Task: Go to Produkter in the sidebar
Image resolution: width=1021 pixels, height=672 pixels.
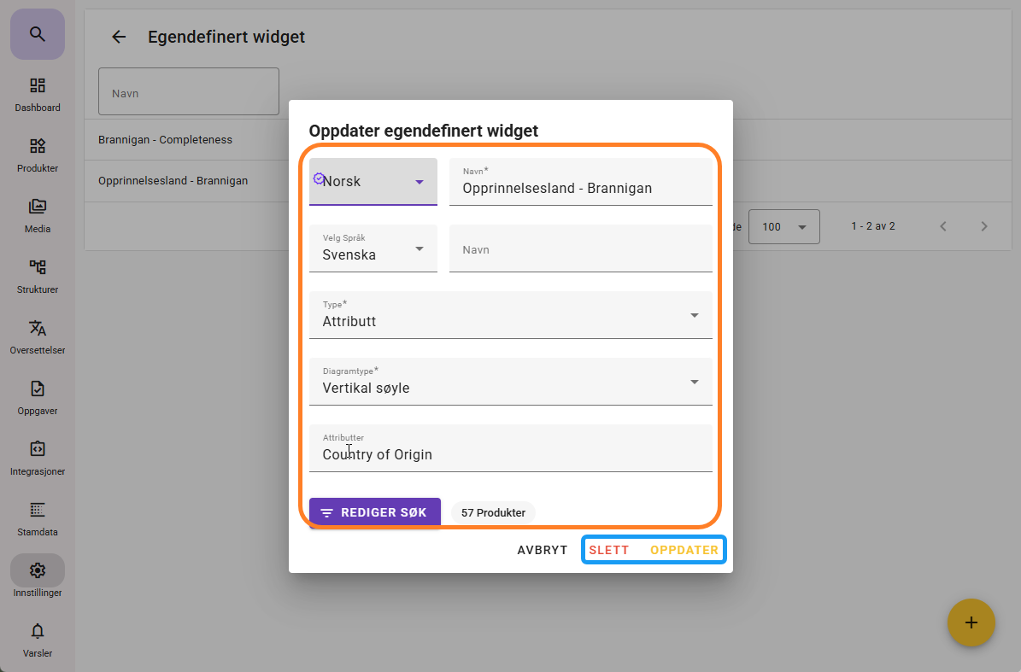Action: point(37,147)
